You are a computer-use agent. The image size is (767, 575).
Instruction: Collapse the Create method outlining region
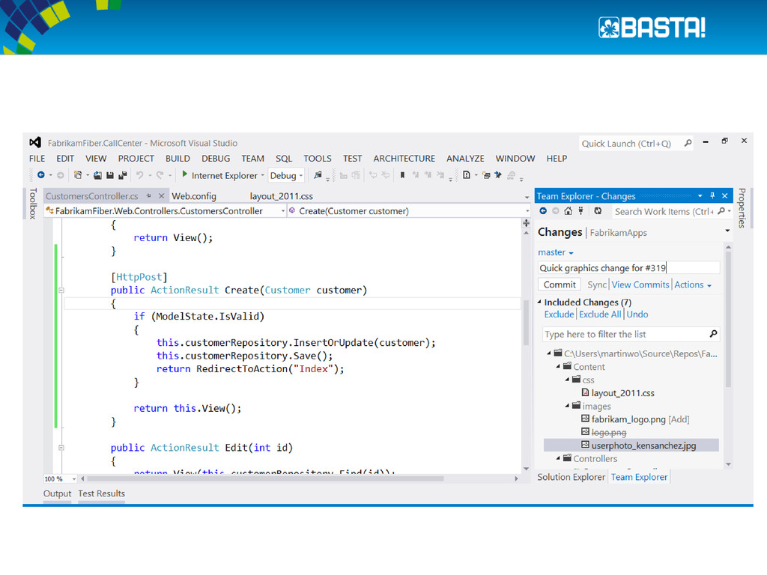(61, 290)
